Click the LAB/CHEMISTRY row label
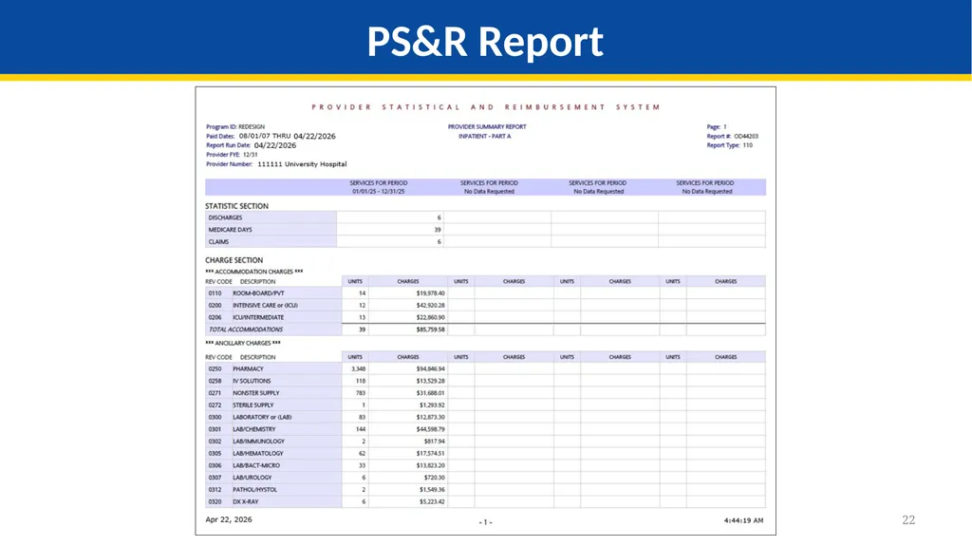972x546 pixels. (x=254, y=429)
